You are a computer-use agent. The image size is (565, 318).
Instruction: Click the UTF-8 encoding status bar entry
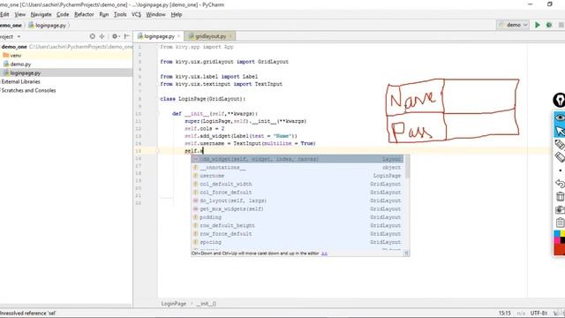tap(539, 313)
